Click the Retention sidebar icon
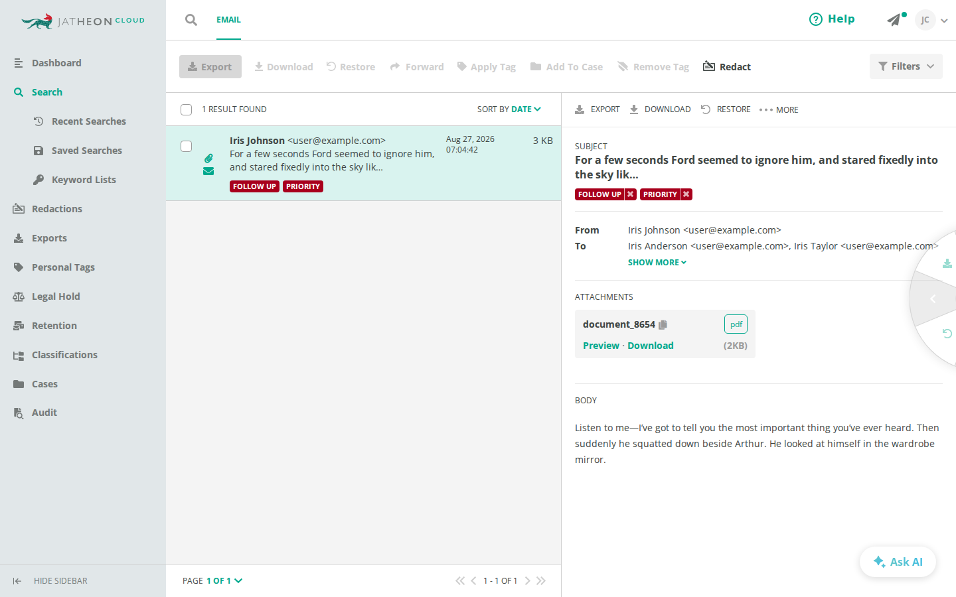Screen dimensions: 956x597 pos(19,326)
